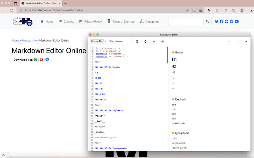Add page to favorites star icon
254x158 pixels.
pos(200,10)
